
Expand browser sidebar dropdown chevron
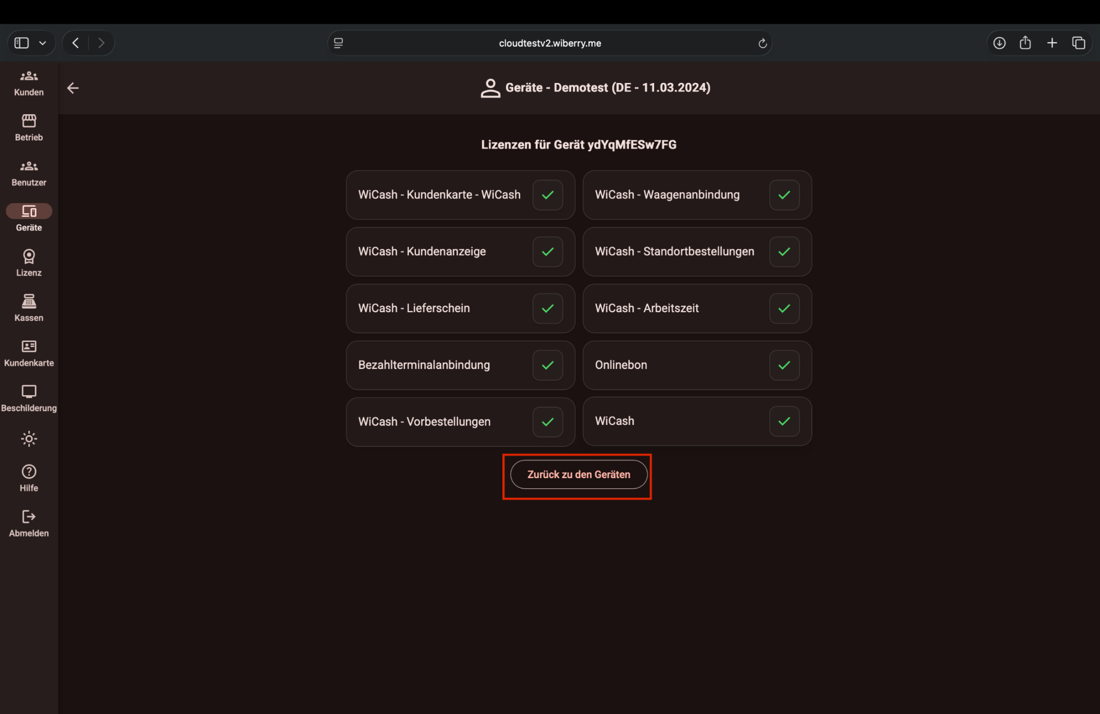click(x=43, y=43)
